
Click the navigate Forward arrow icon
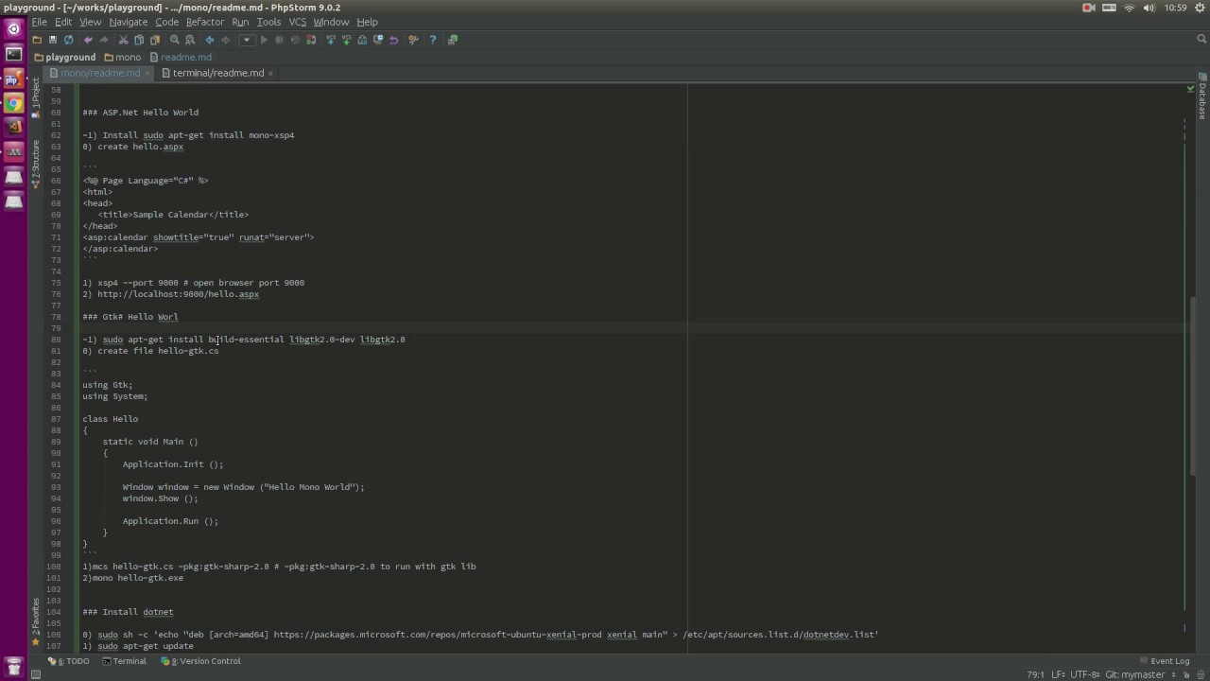225,40
